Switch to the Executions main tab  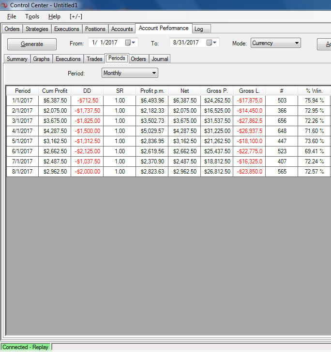click(x=67, y=29)
